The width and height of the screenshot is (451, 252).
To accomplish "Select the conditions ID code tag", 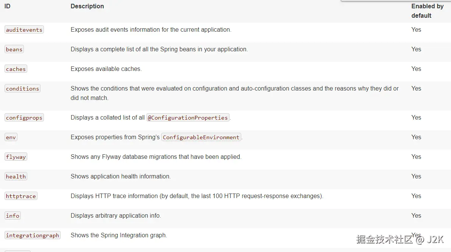I will coord(22,89).
